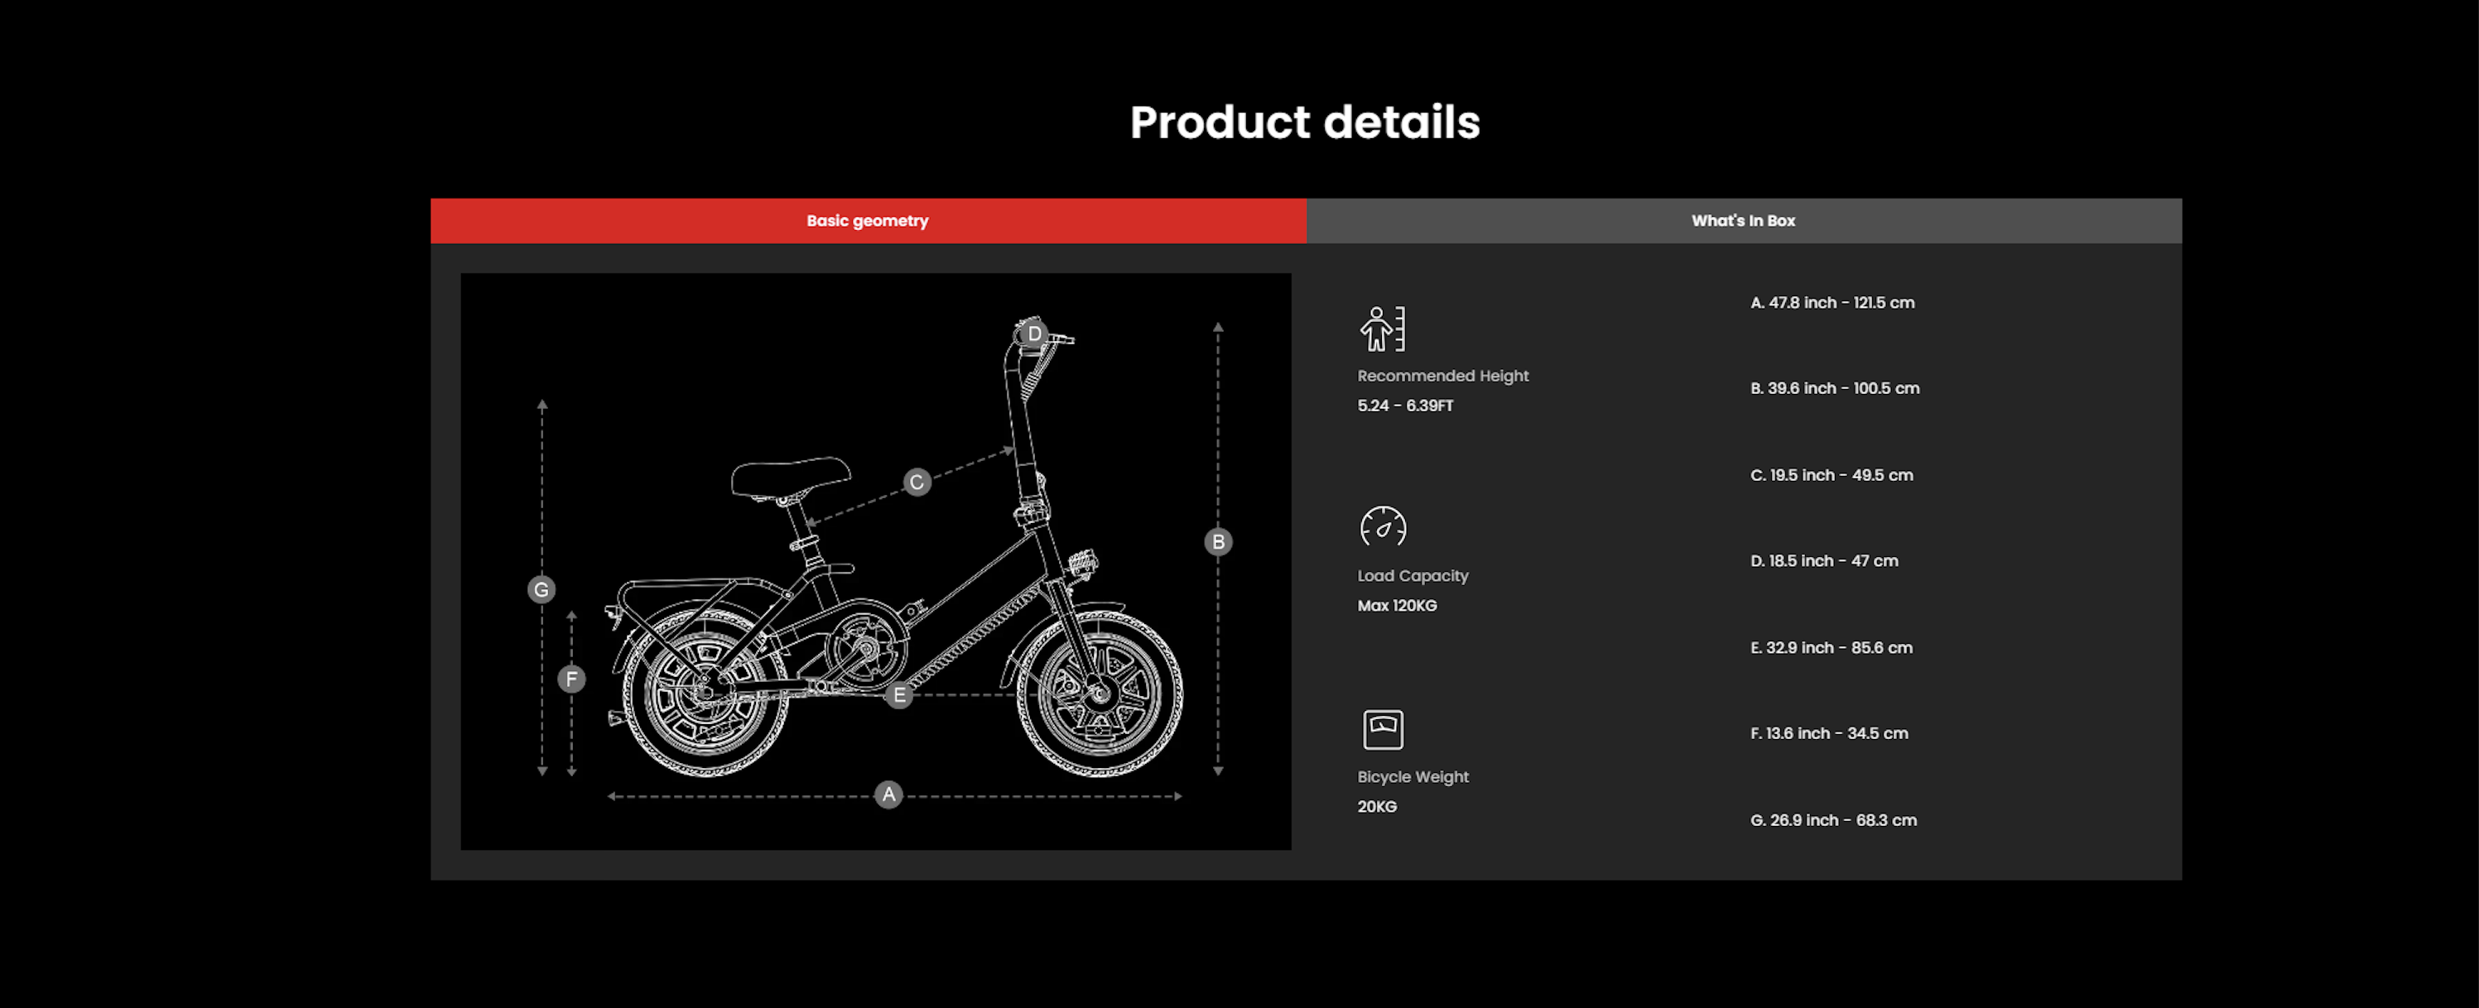The height and width of the screenshot is (1008, 2479).
Task: Click the text 'E. 32.9 inch - 85.6 cm'
Action: coord(1832,647)
